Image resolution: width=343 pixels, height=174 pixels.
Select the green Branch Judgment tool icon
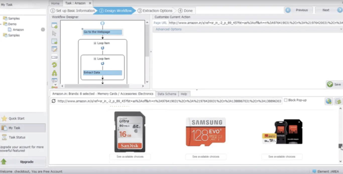pos(54,73)
